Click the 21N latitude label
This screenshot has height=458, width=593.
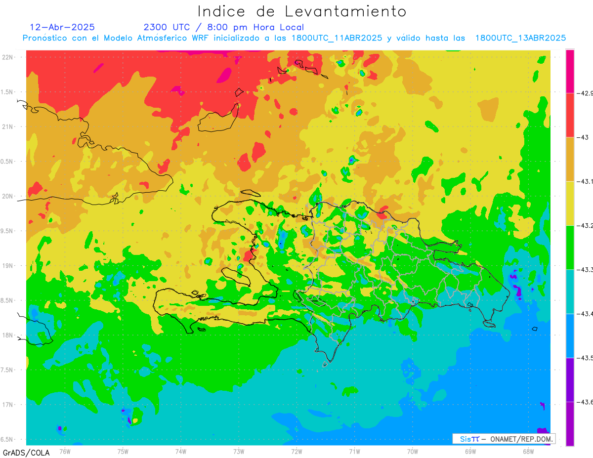pos(7,126)
